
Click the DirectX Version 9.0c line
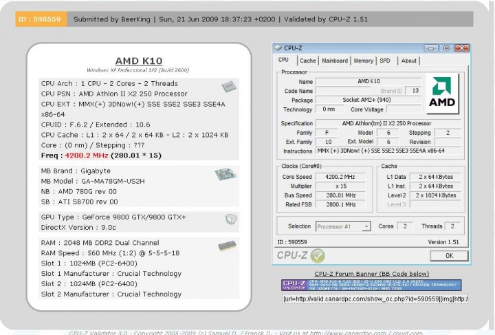point(78,228)
